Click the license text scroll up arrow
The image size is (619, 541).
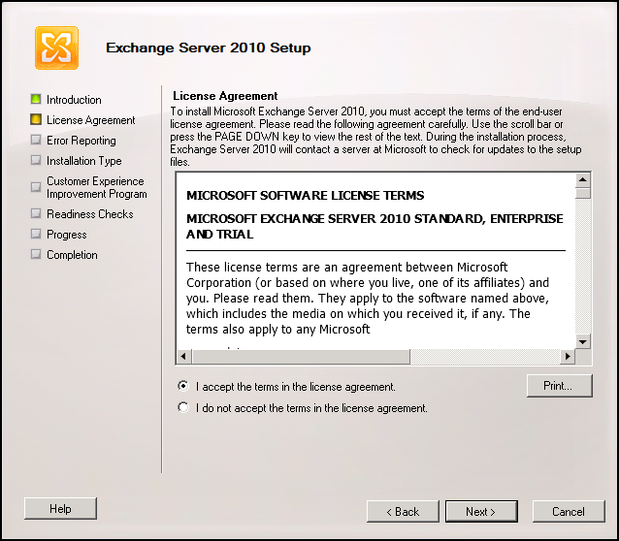[x=583, y=180]
